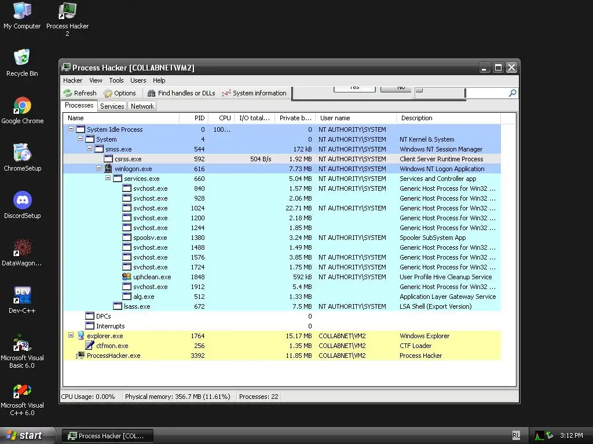
Task: Open Process Hacker 2 desktop shortcut
Action: click(x=67, y=19)
